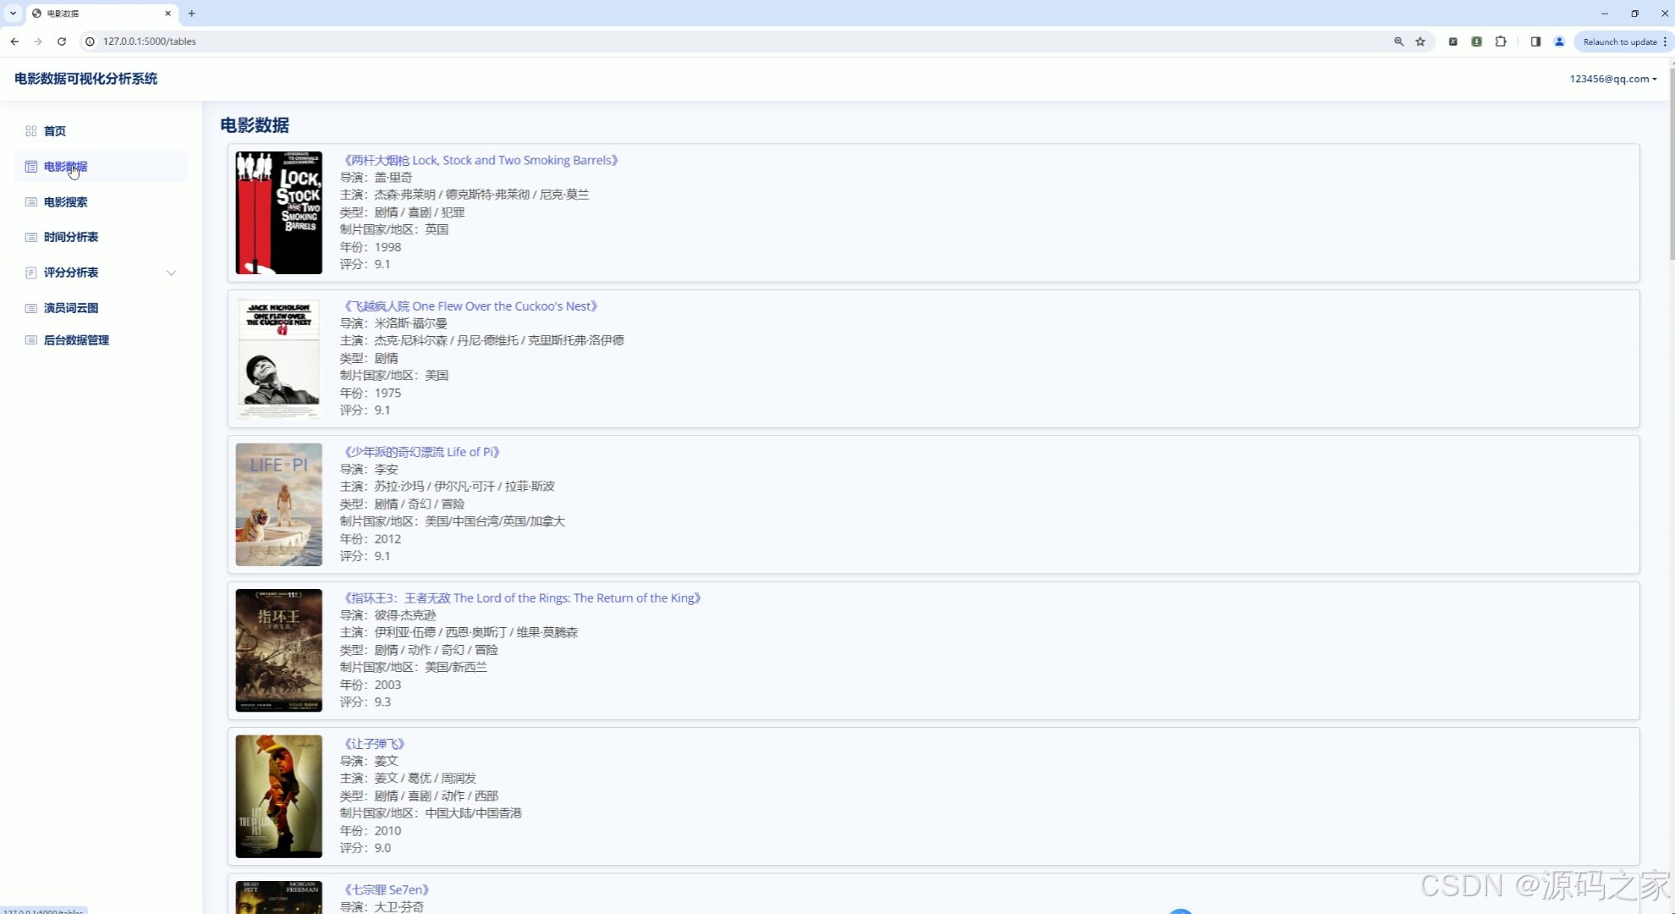Click the 电影数据 table icon in sidebar
The height and width of the screenshot is (914, 1675).
(31, 167)
